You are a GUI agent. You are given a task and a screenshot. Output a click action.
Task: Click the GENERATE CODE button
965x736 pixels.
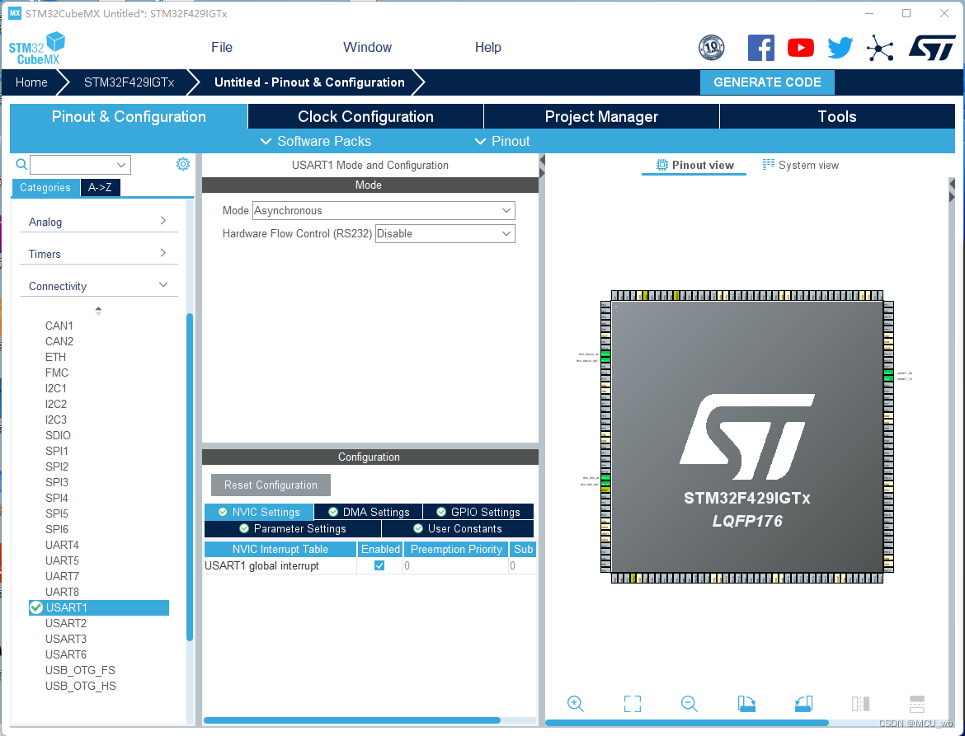pos(767,82)
